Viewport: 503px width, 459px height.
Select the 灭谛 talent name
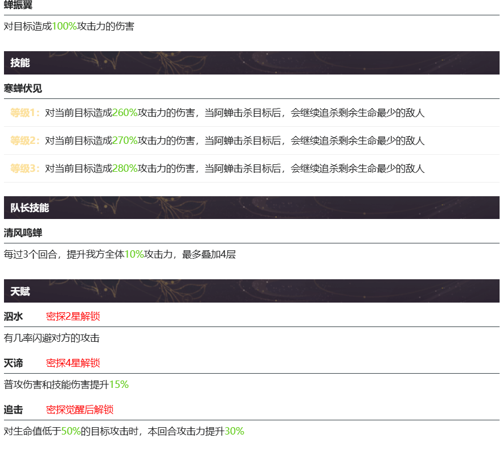(14, 363)
